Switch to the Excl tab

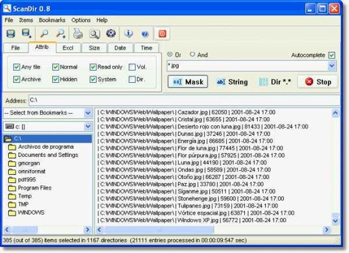pos(68,48)
